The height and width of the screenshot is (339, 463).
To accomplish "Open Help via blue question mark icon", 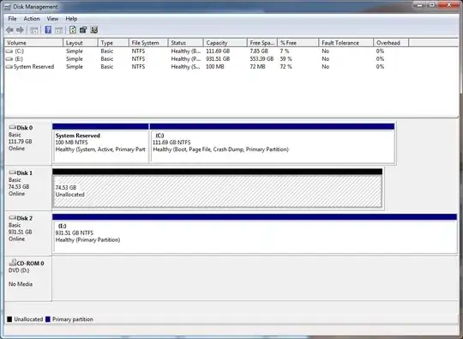I will [48, 30].
